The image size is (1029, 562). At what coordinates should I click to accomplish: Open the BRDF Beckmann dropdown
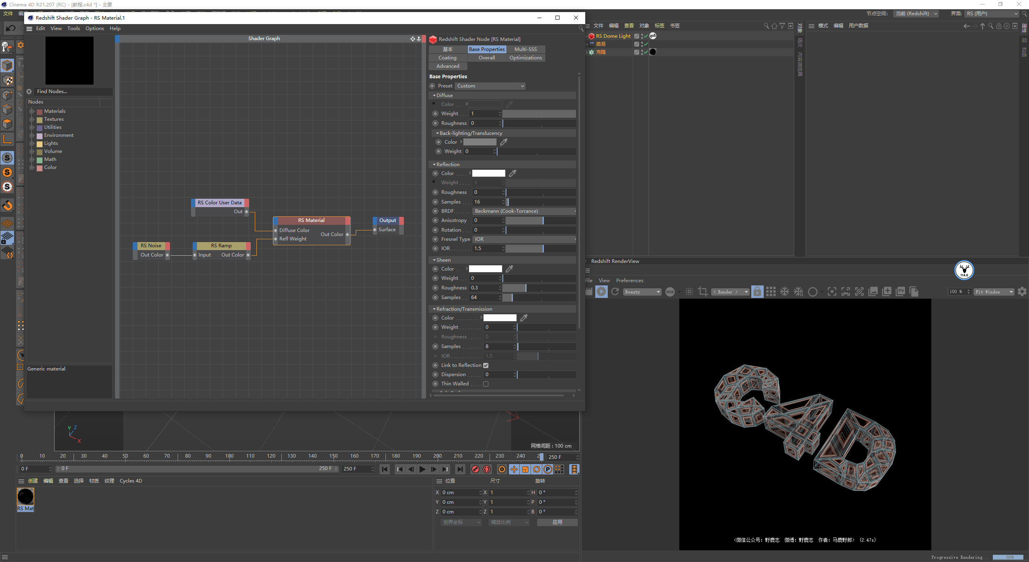524,211
